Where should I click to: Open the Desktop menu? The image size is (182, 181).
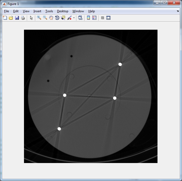pyautogui.click(x=63, y=11)
